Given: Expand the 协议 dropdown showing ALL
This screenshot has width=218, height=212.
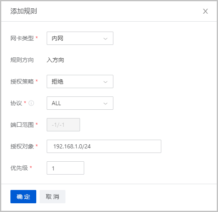Looking at the screenshot, I should click(x=80, y=103).
